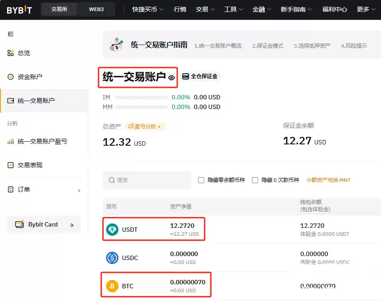
Task: Open 行情 markets menu item
Action: (180, 9)
